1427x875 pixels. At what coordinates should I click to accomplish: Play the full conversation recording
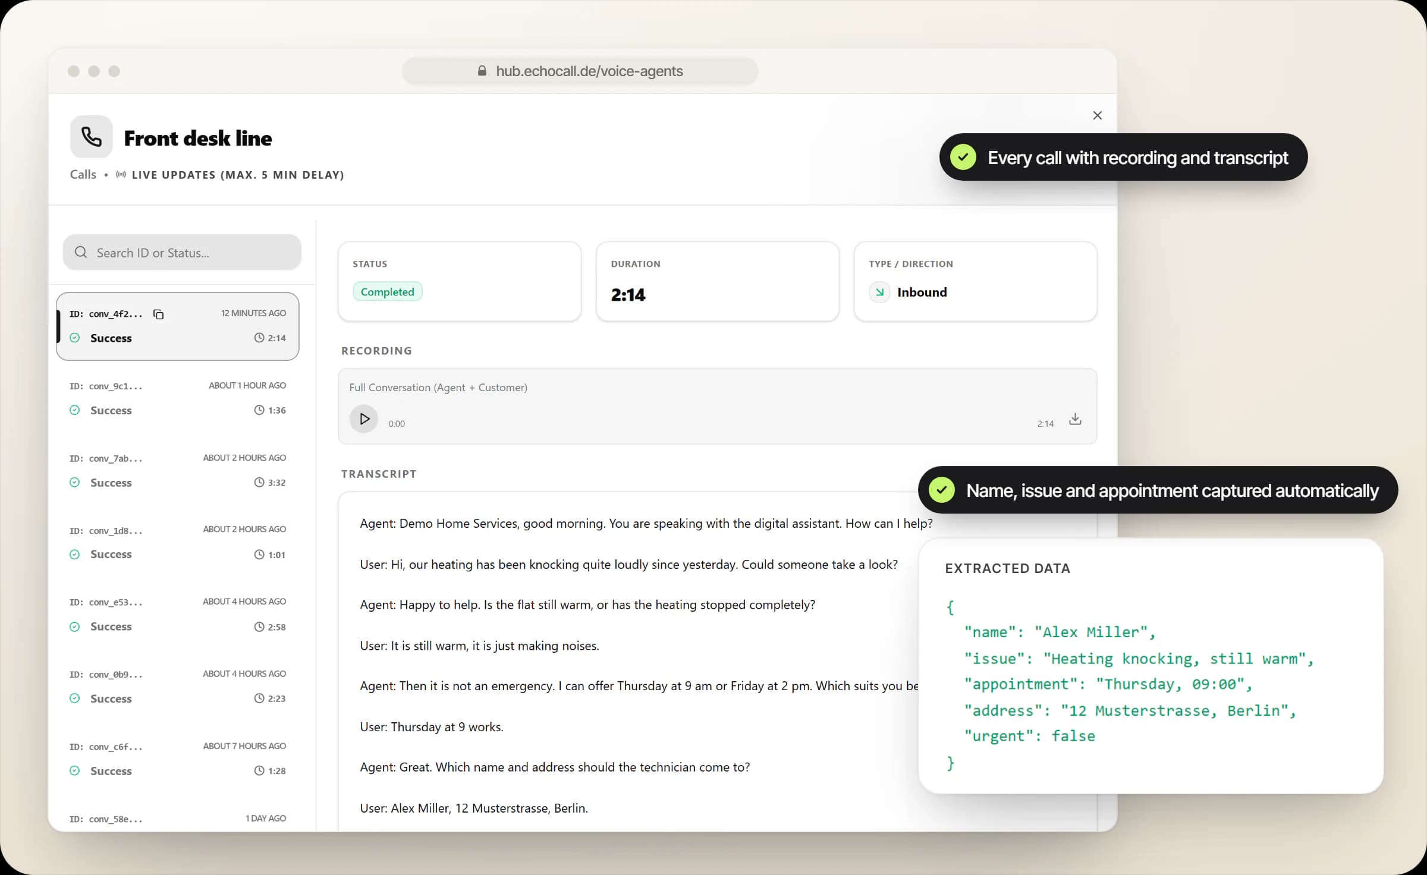364,419
